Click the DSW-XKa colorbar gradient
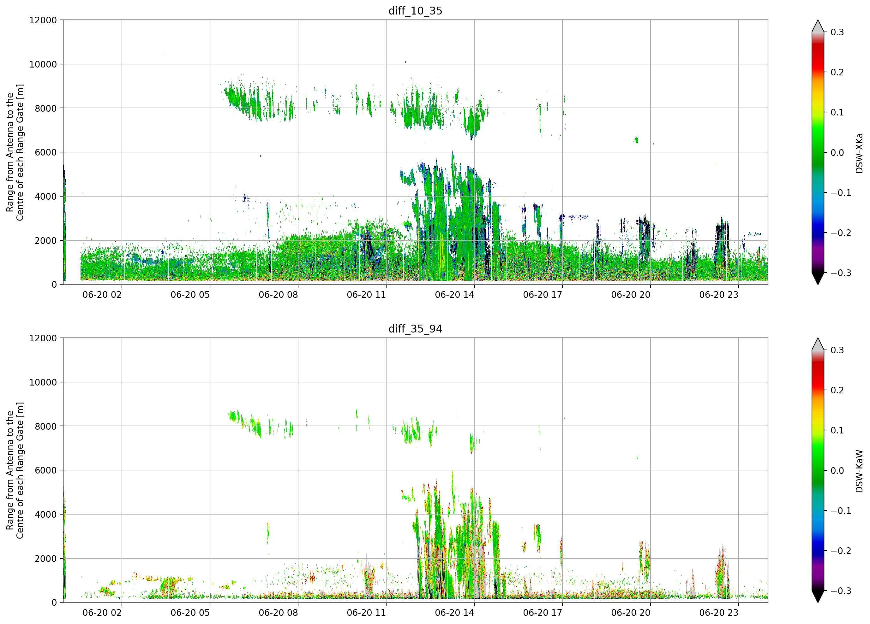The image size is (870, 624). click(x=818, y=152)
